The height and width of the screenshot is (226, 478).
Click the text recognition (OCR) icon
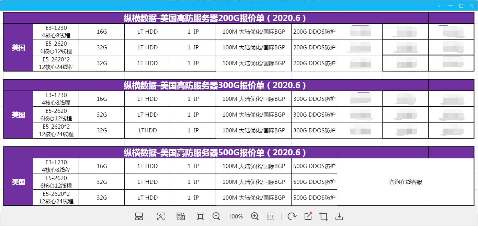click(161, 216)
